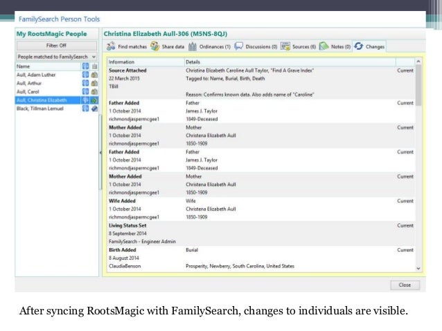
Task: Click FamilySearch match icon for Adam Luther Aull
Action: click(x=85, y=74)
